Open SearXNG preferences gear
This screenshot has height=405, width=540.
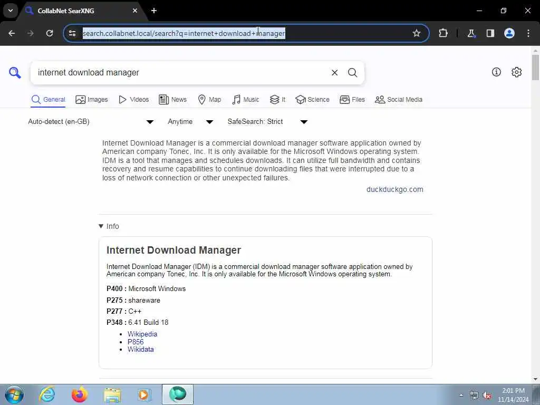pyautogui.click(x=516, y=72)
